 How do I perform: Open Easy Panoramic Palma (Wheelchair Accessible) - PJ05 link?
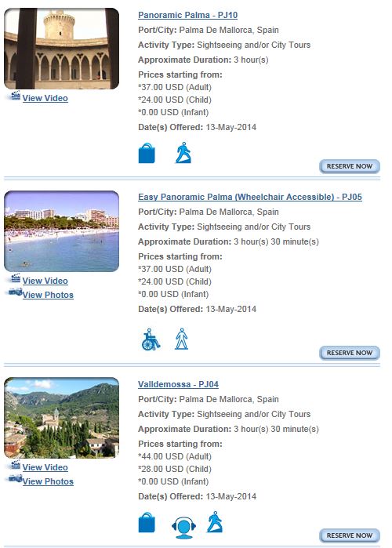[x=250, y=197]
